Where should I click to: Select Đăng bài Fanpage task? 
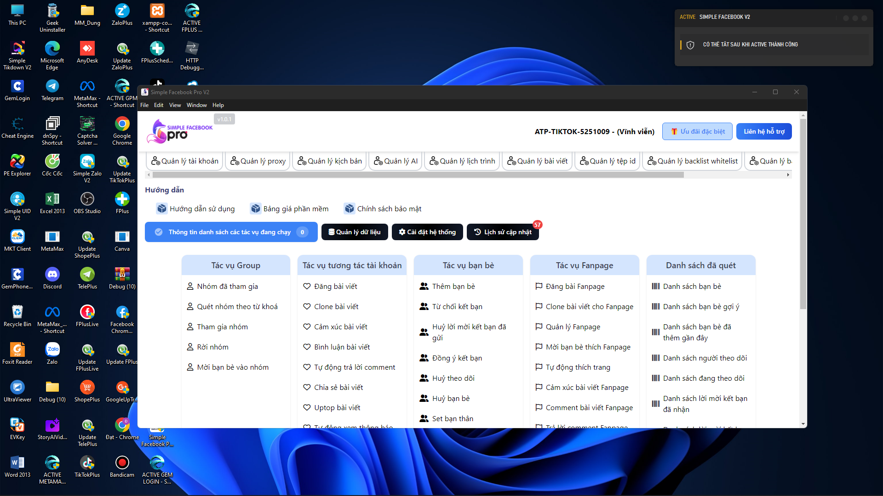(x=570, y=286)
